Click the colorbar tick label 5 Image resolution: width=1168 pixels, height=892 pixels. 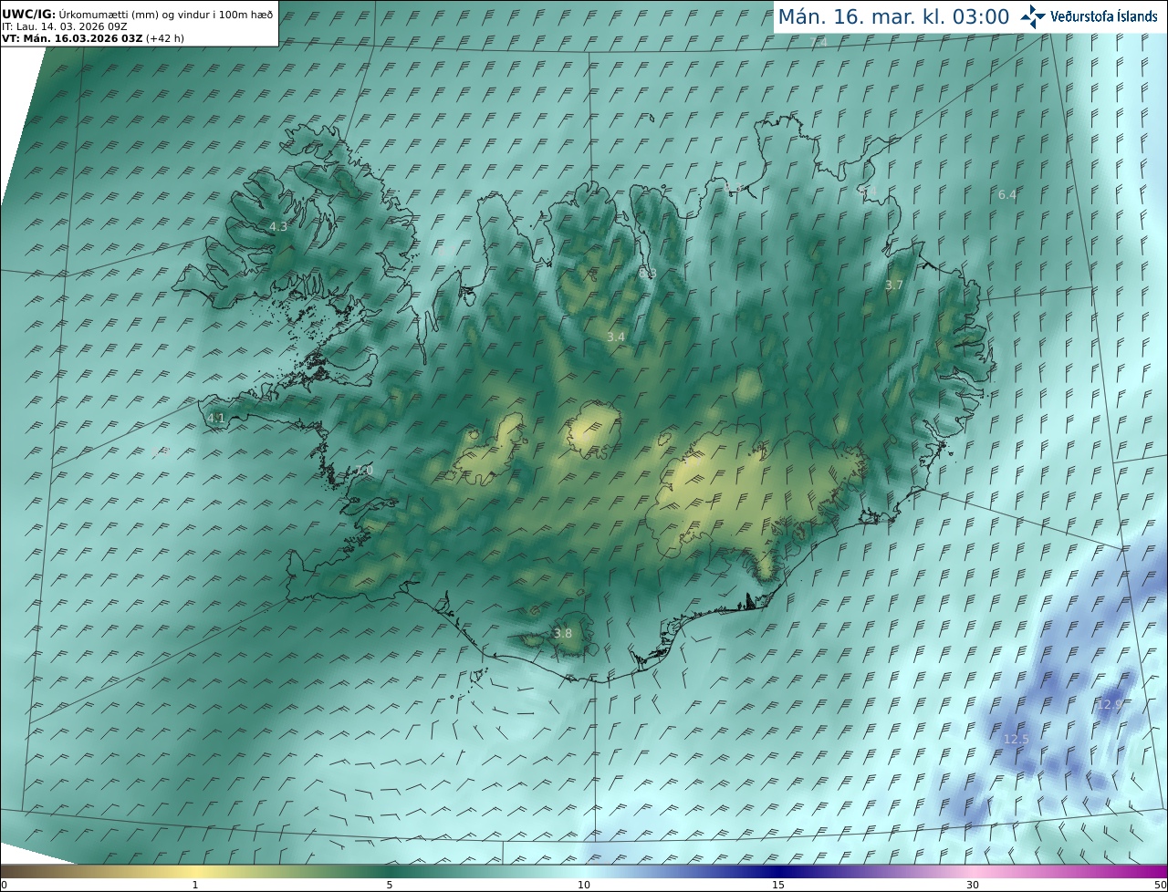[390, 885]
